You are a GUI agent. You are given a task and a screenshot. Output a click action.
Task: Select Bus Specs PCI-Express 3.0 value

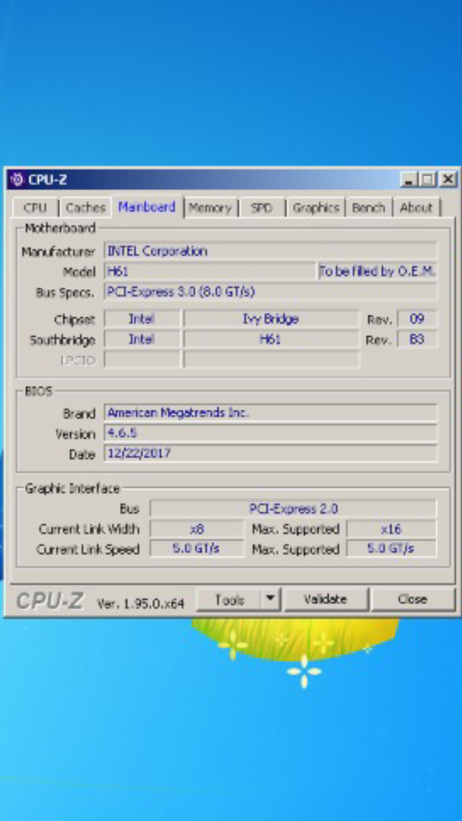[x=271, y=292]
